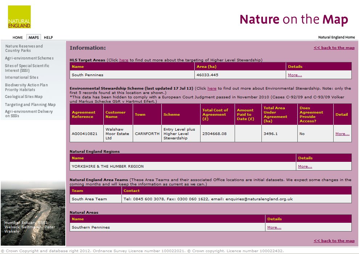Select 'Walshaw Moor Estate Ltd' customer cell
Image resolution: width=359 pixels, height=254 pixels.
pos(118,134)
